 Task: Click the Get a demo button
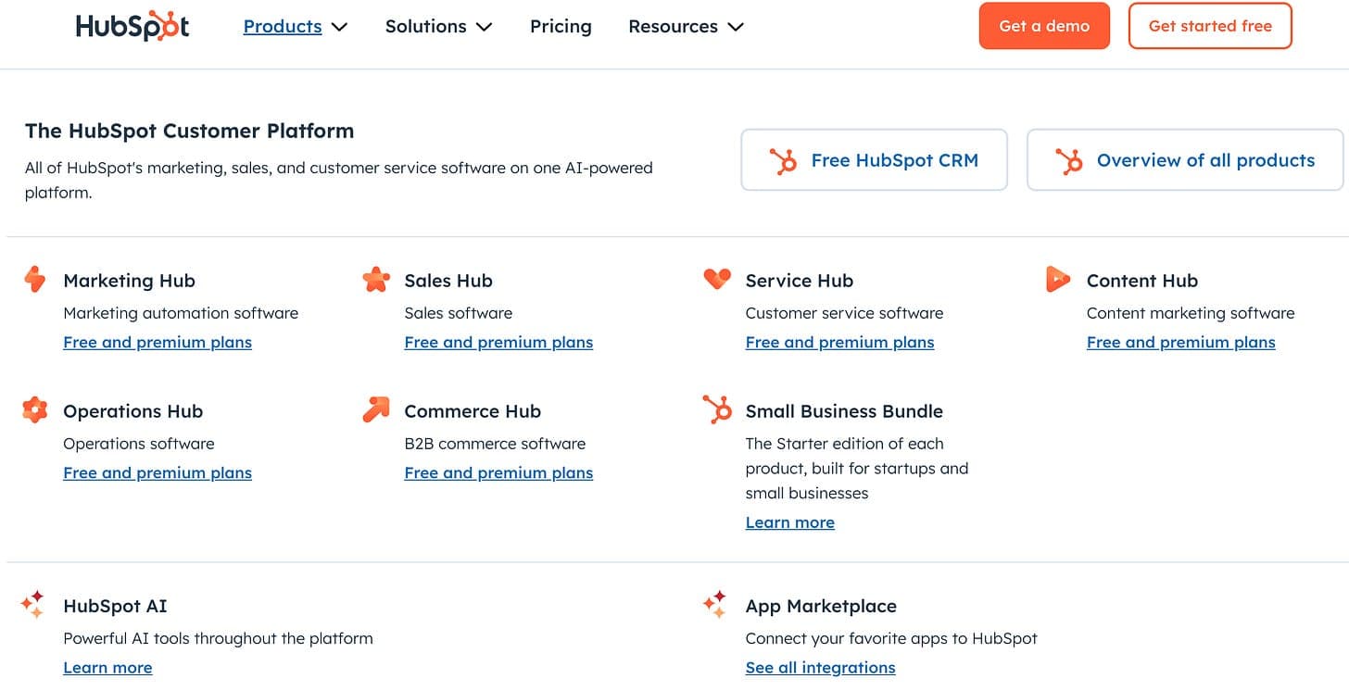1044,26
